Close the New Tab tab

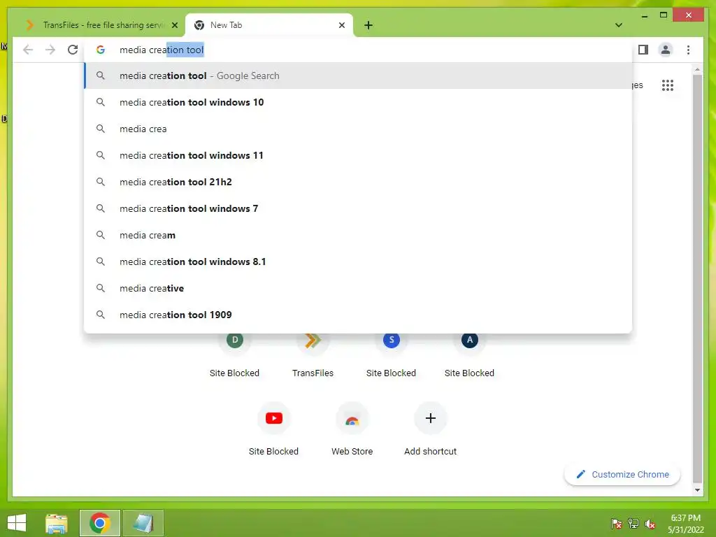point(341,25)
